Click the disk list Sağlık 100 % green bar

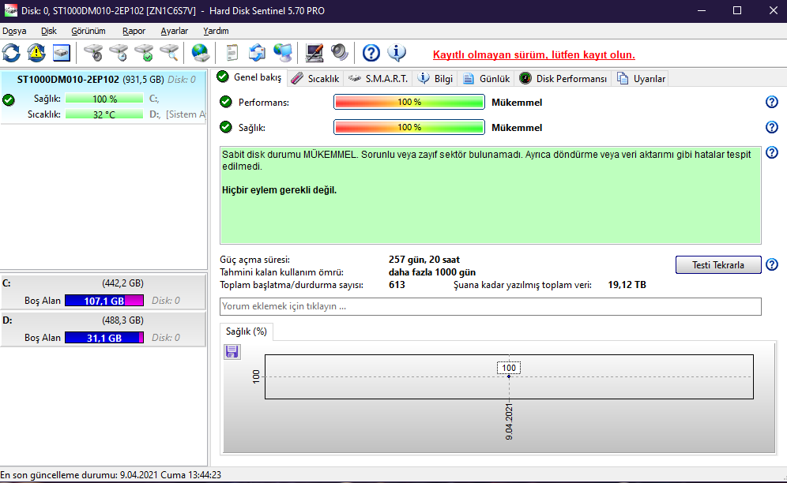pyautogui.click(x=104, y=99)
